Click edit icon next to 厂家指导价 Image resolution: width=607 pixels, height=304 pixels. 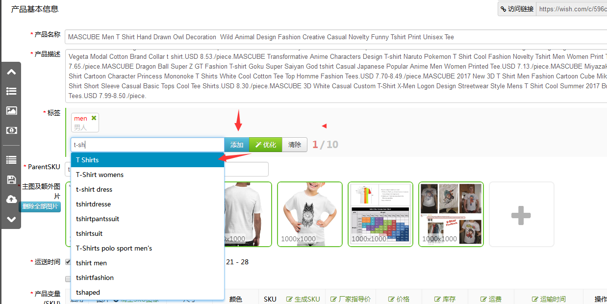point(333,299)
